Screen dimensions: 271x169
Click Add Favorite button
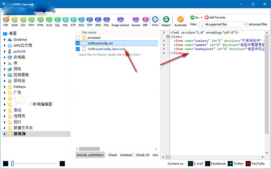point(215,18)
